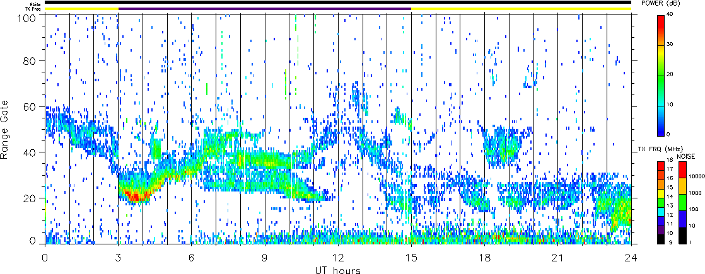Click x-axis tick label 21

pyautogui.click(x=558, y=258)
